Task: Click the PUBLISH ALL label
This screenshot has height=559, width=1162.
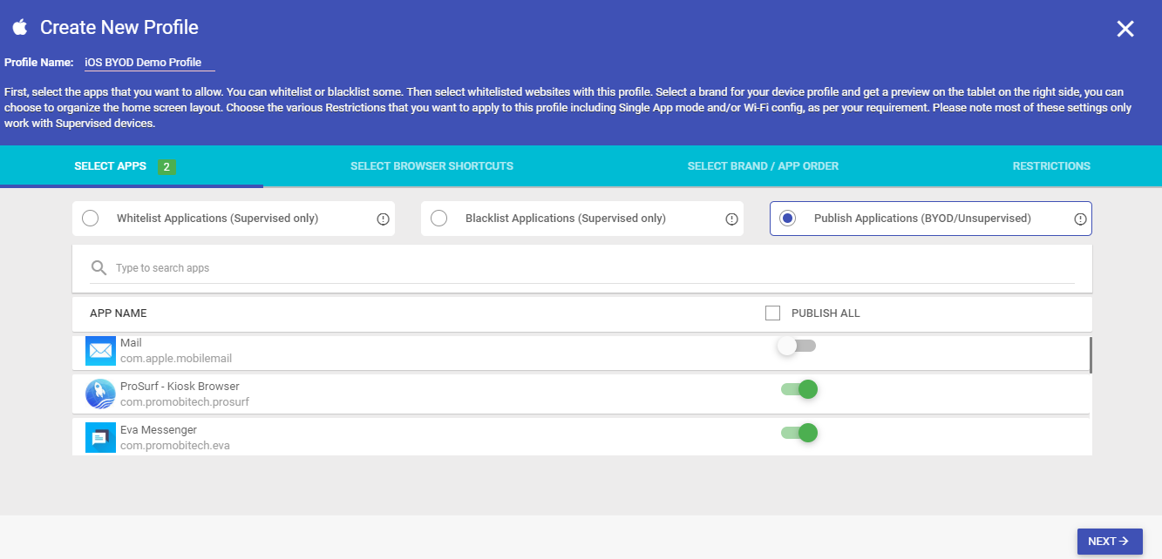Action: (x=826, y=313)
